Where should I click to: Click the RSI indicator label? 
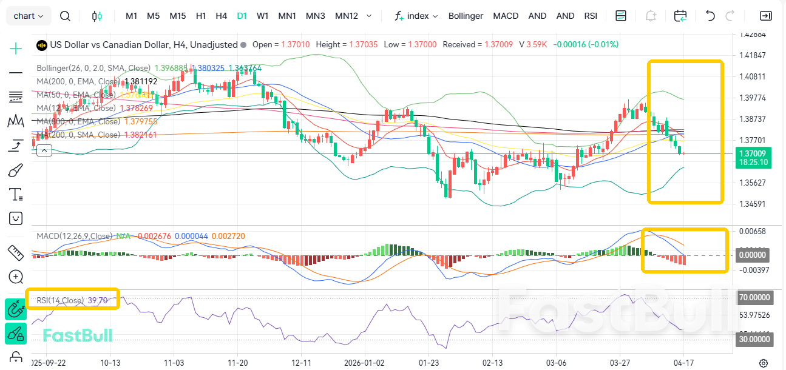coord(591,16)
